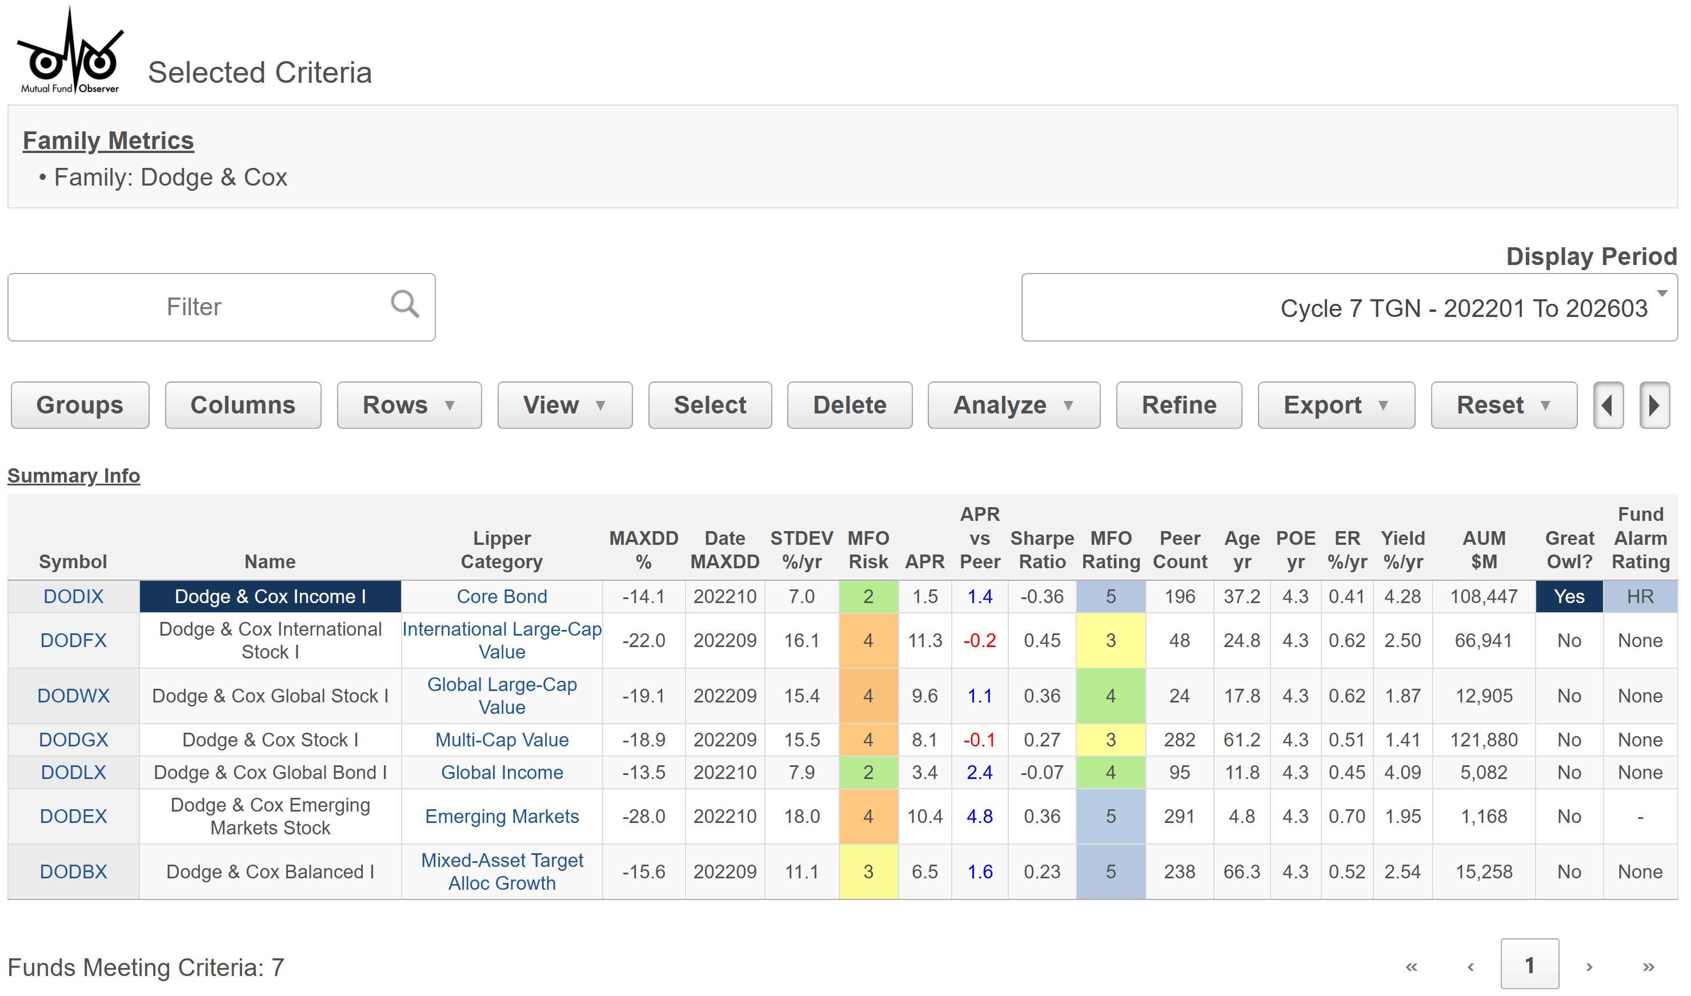This screenshot has width=1691, height=996.
Task: Open the View menu button
Action: tap(564, 405)
